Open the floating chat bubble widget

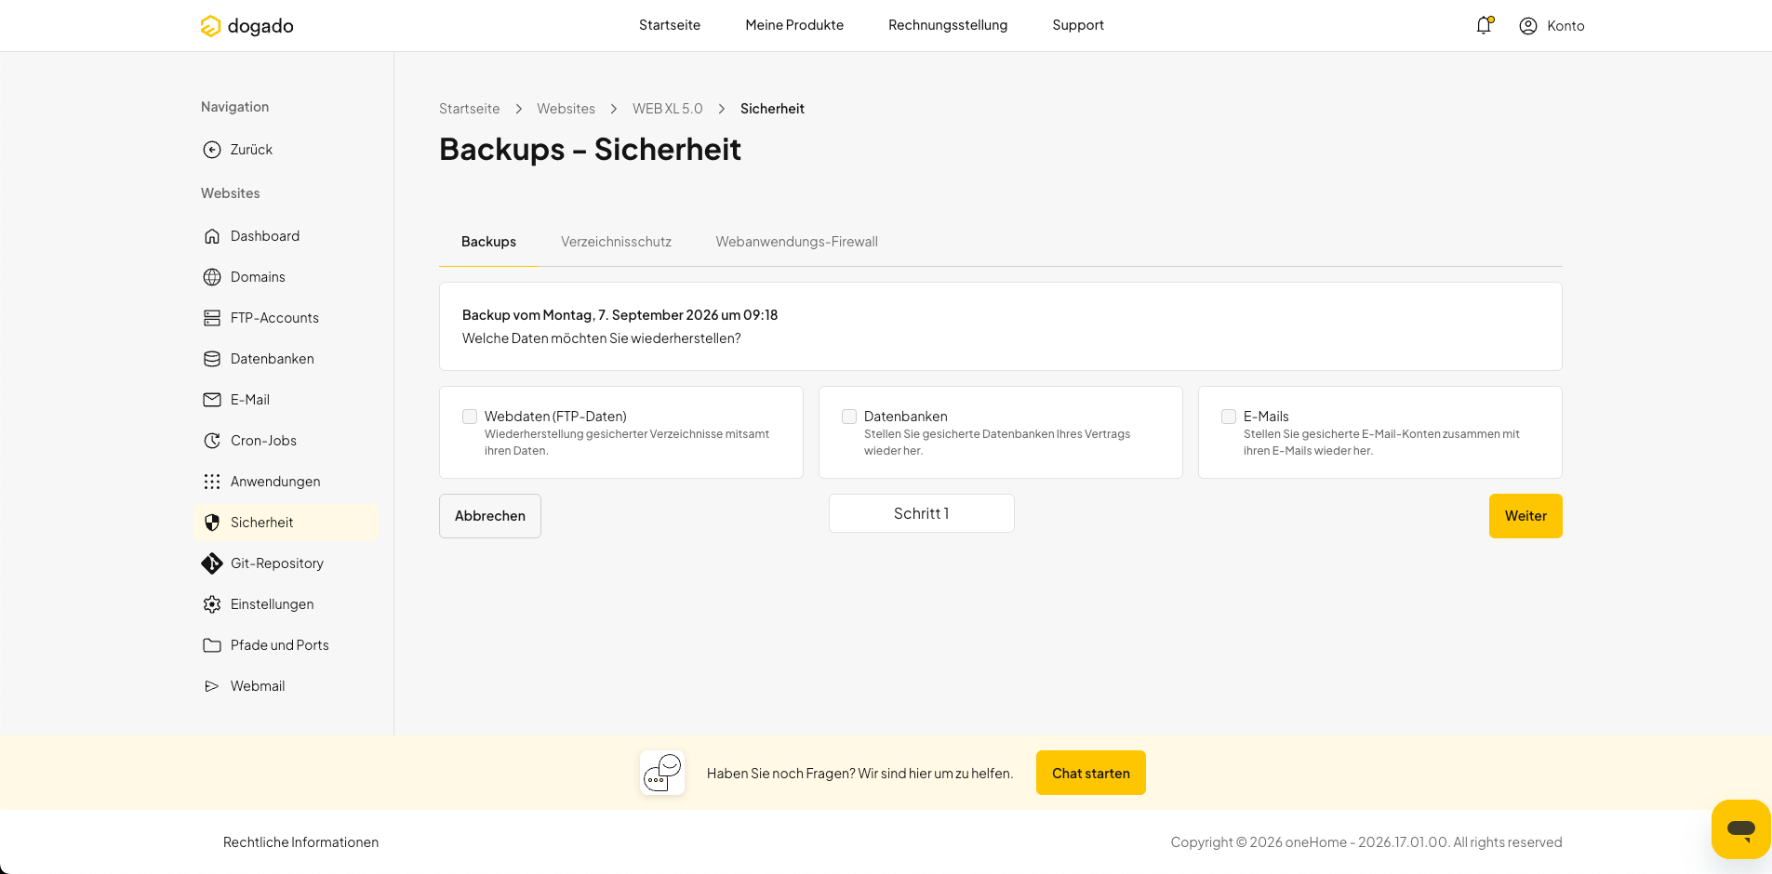(x=1740, y=828)
